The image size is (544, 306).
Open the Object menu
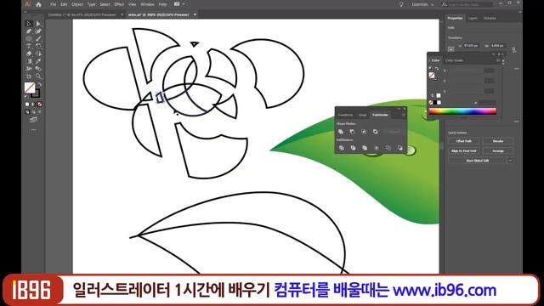pos(77,4)
